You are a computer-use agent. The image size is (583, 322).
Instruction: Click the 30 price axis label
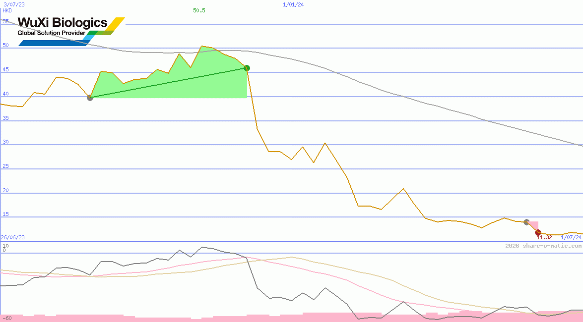coord(5,142)
